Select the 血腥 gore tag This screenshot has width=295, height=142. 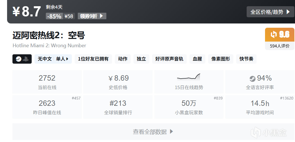[197, 59]
